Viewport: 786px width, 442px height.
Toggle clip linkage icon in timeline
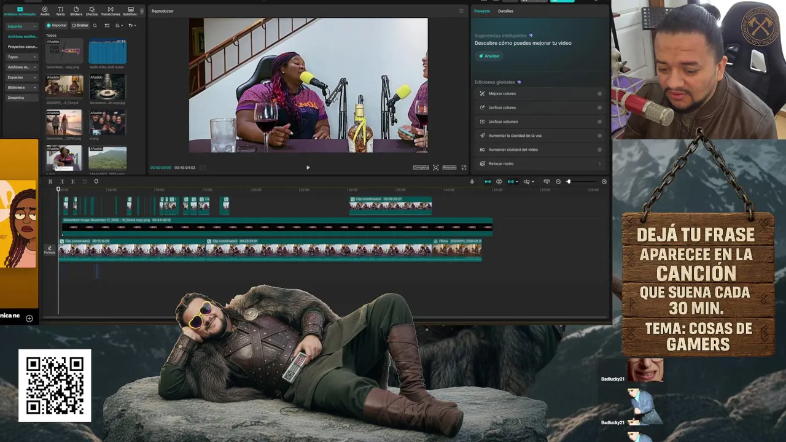pos(510,182)
